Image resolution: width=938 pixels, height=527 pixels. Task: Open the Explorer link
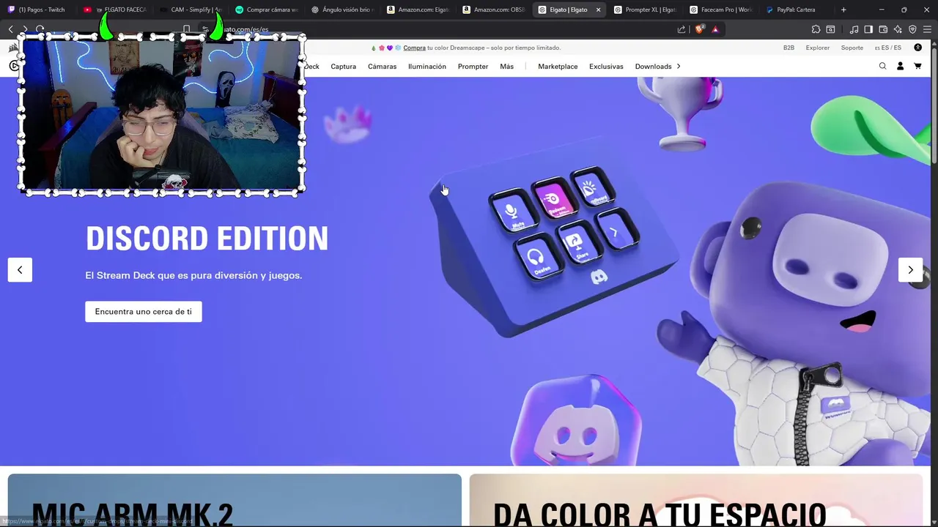(818, 48)
